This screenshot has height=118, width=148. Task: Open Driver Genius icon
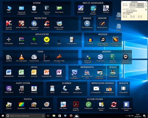click(59, 8)
